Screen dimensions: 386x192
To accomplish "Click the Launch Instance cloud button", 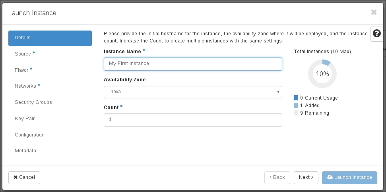I will [x=349, y=177].
